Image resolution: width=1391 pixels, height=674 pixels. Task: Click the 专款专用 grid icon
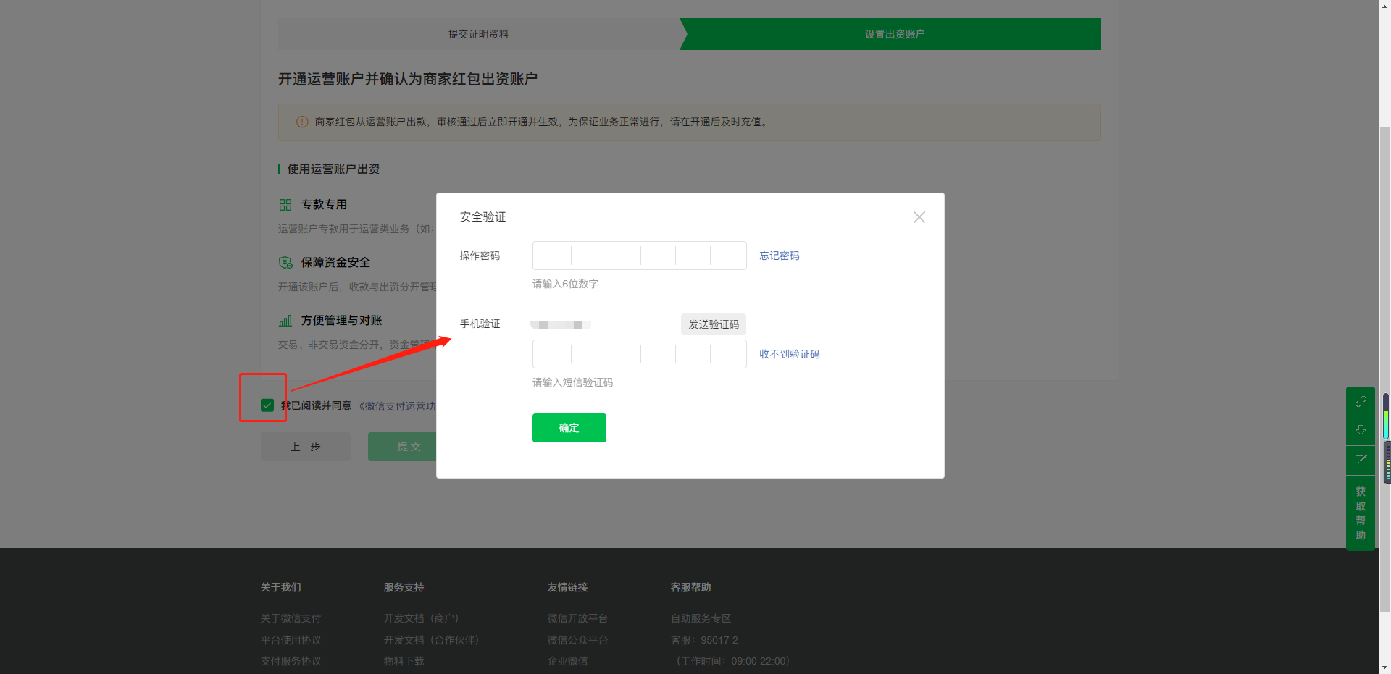pos(285,205)
